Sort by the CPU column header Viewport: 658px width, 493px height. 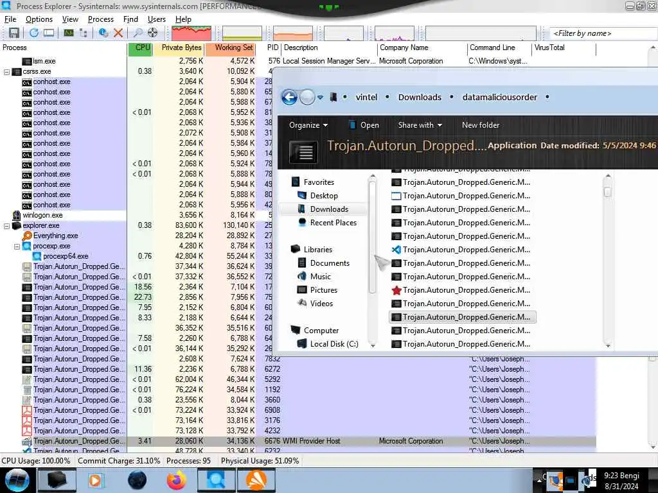coord(139,48)
